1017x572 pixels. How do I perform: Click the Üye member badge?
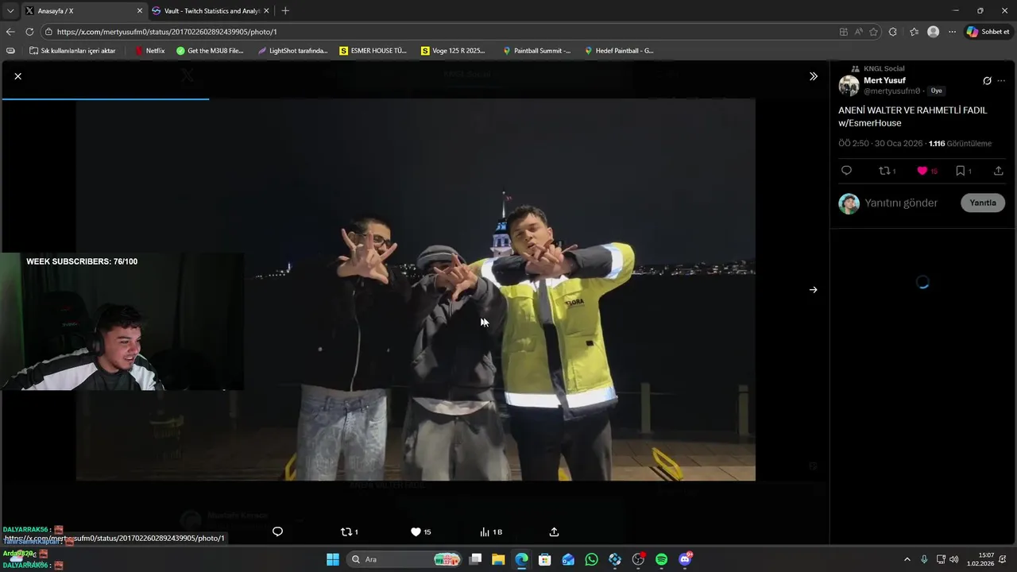pos(937,91)
